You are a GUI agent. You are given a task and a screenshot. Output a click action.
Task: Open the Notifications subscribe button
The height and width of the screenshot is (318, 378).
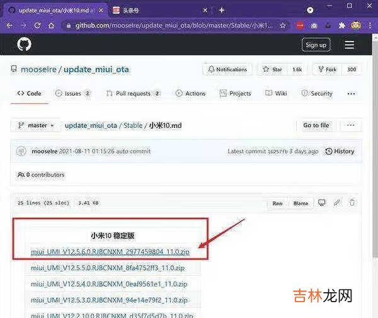pos(227,69)
